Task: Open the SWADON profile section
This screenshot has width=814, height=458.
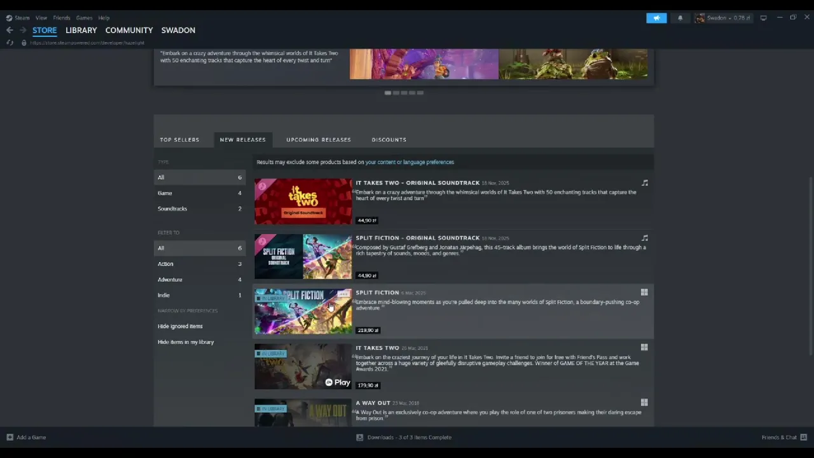Action: 178,30
